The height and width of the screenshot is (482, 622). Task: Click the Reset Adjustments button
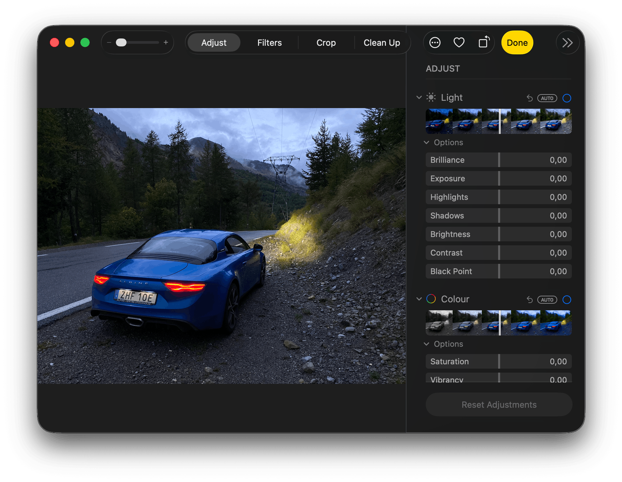[499, 405]
